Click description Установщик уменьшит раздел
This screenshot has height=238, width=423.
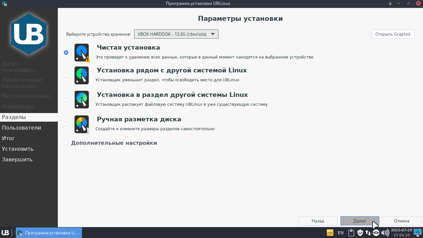pyautogui.click(x=167, y=80)
